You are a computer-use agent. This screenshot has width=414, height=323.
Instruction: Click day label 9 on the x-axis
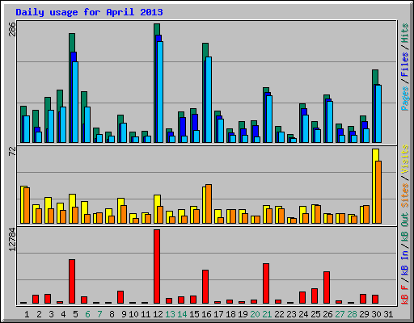124,314
